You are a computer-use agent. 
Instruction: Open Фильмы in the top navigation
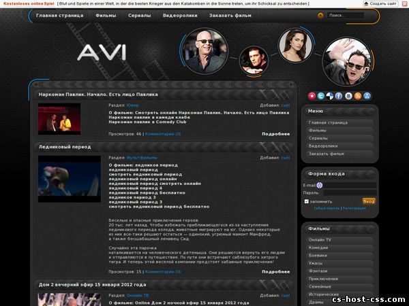pos(106,16)
